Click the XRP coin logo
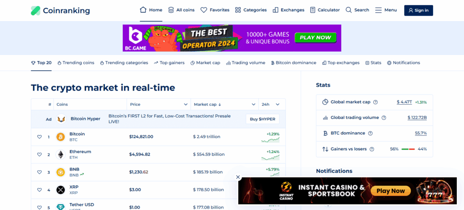 coord(60,190)
